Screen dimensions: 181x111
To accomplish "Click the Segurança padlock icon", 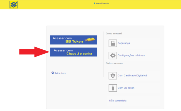I will point(113,43).
